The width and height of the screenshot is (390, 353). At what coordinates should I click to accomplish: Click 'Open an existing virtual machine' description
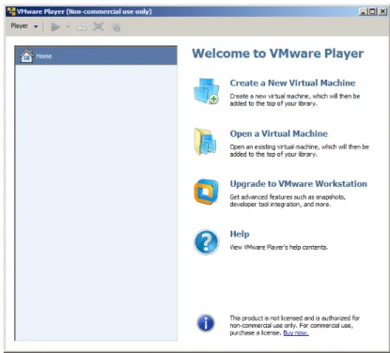[x=299, y=150]
